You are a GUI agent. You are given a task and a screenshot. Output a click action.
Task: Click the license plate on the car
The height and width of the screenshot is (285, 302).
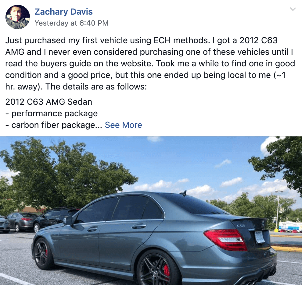pos(259,237)
